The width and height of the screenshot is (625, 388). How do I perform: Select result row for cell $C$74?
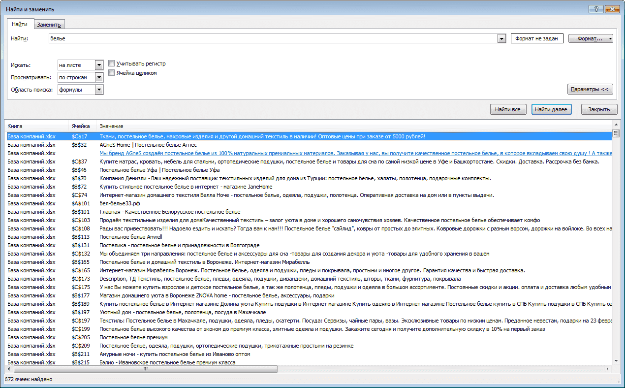point(309,195)
